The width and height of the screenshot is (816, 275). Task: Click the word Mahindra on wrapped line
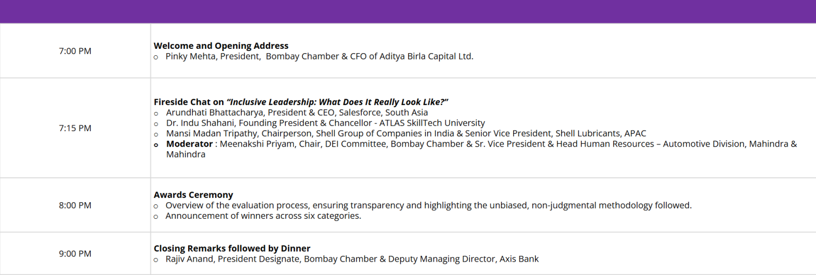point(186,154)
